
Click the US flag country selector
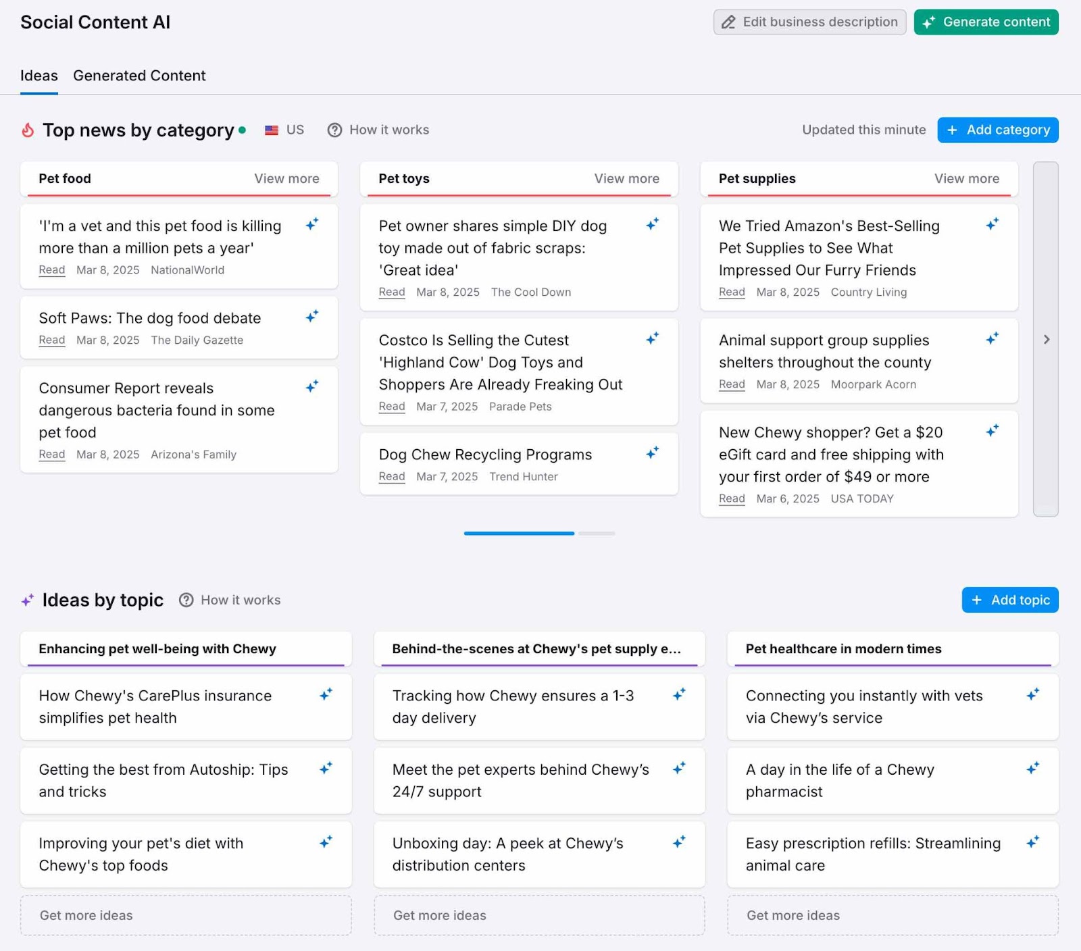[x=284, y=130]
